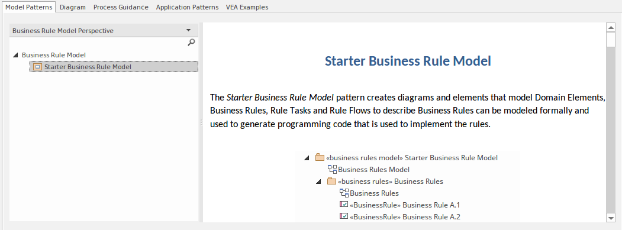The image size is (622, 230).
Task: Collapse the Business Rule Model tree node
Action: (x=15, y=55)
